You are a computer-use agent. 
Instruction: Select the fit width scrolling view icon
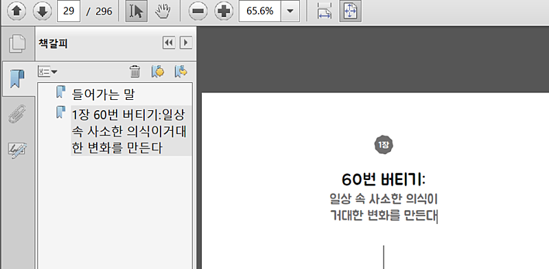click(325, 12)
